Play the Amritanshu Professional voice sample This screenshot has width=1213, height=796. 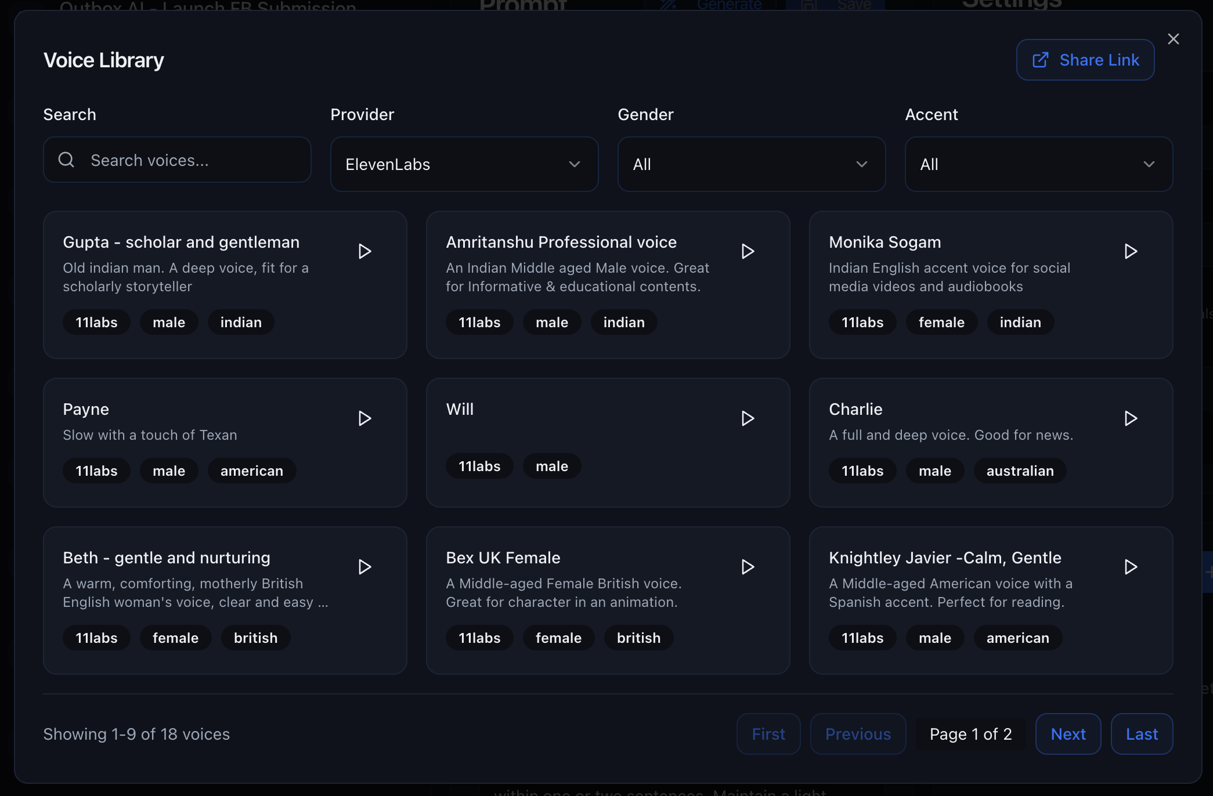(x=748, y=251)
